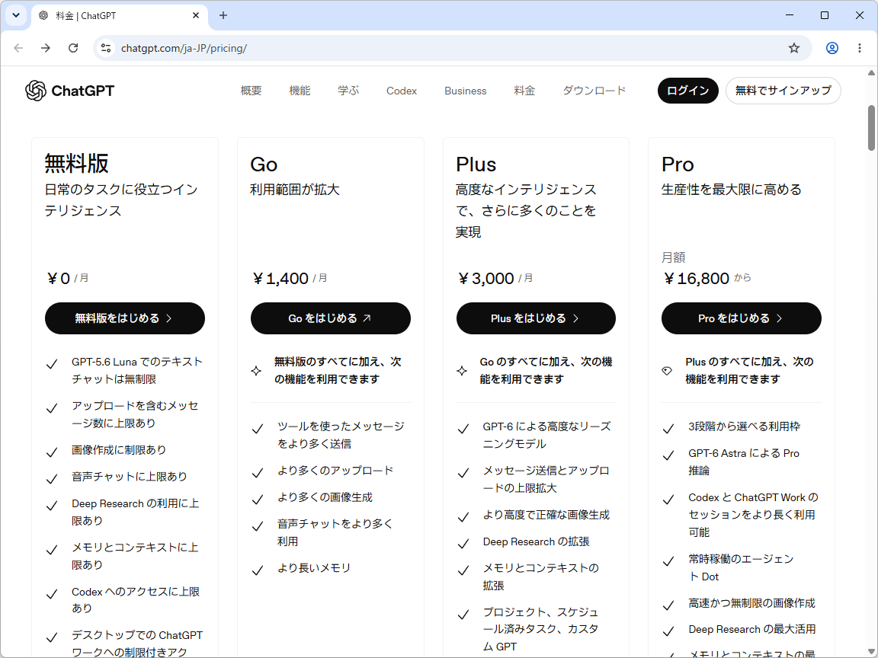The width and height of the screenshot is (878, 658).
Task: Click the page vertical scrollbar thumb
Action: tap(871, 128)
